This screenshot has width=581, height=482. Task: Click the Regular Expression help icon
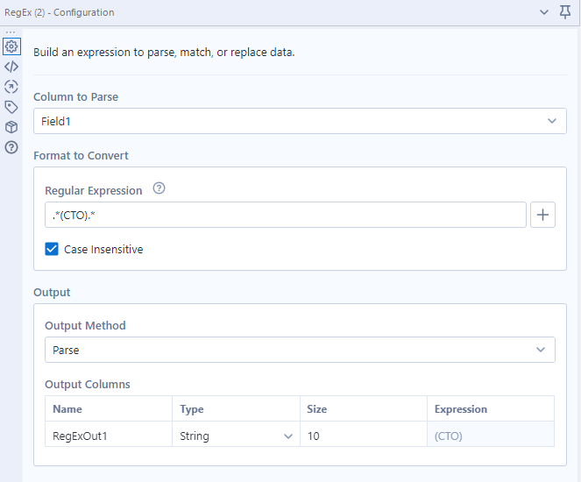coord(159,189)
